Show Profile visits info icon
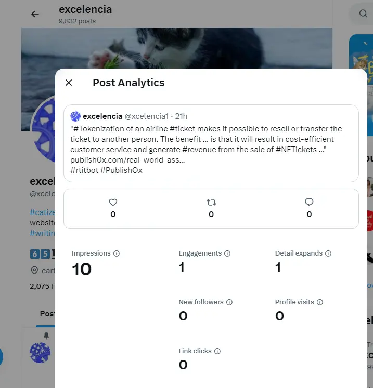The height and width of the screenshot is (388, 373). tap(320, 302)
